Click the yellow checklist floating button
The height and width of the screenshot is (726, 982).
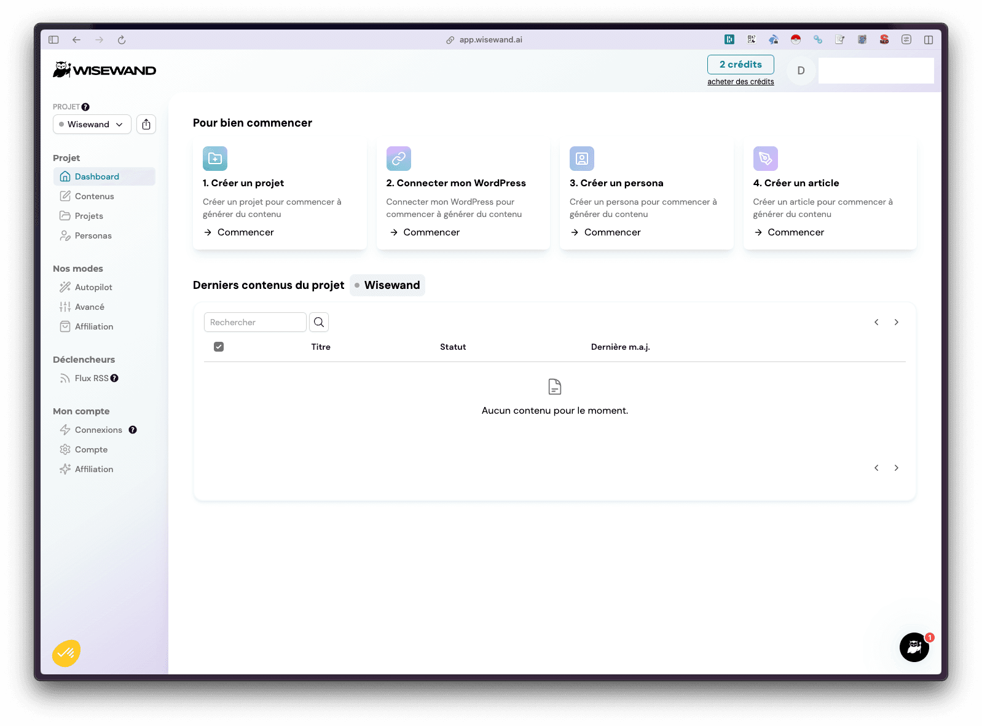click(x=66, y=653)
